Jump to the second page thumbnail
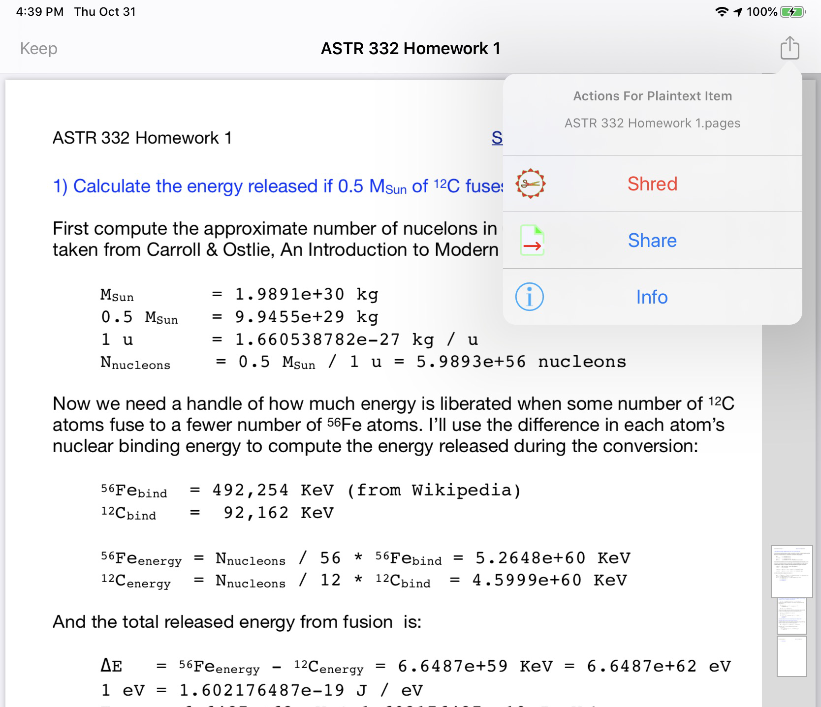Screen dimensions: 821x707 [791, 616]
